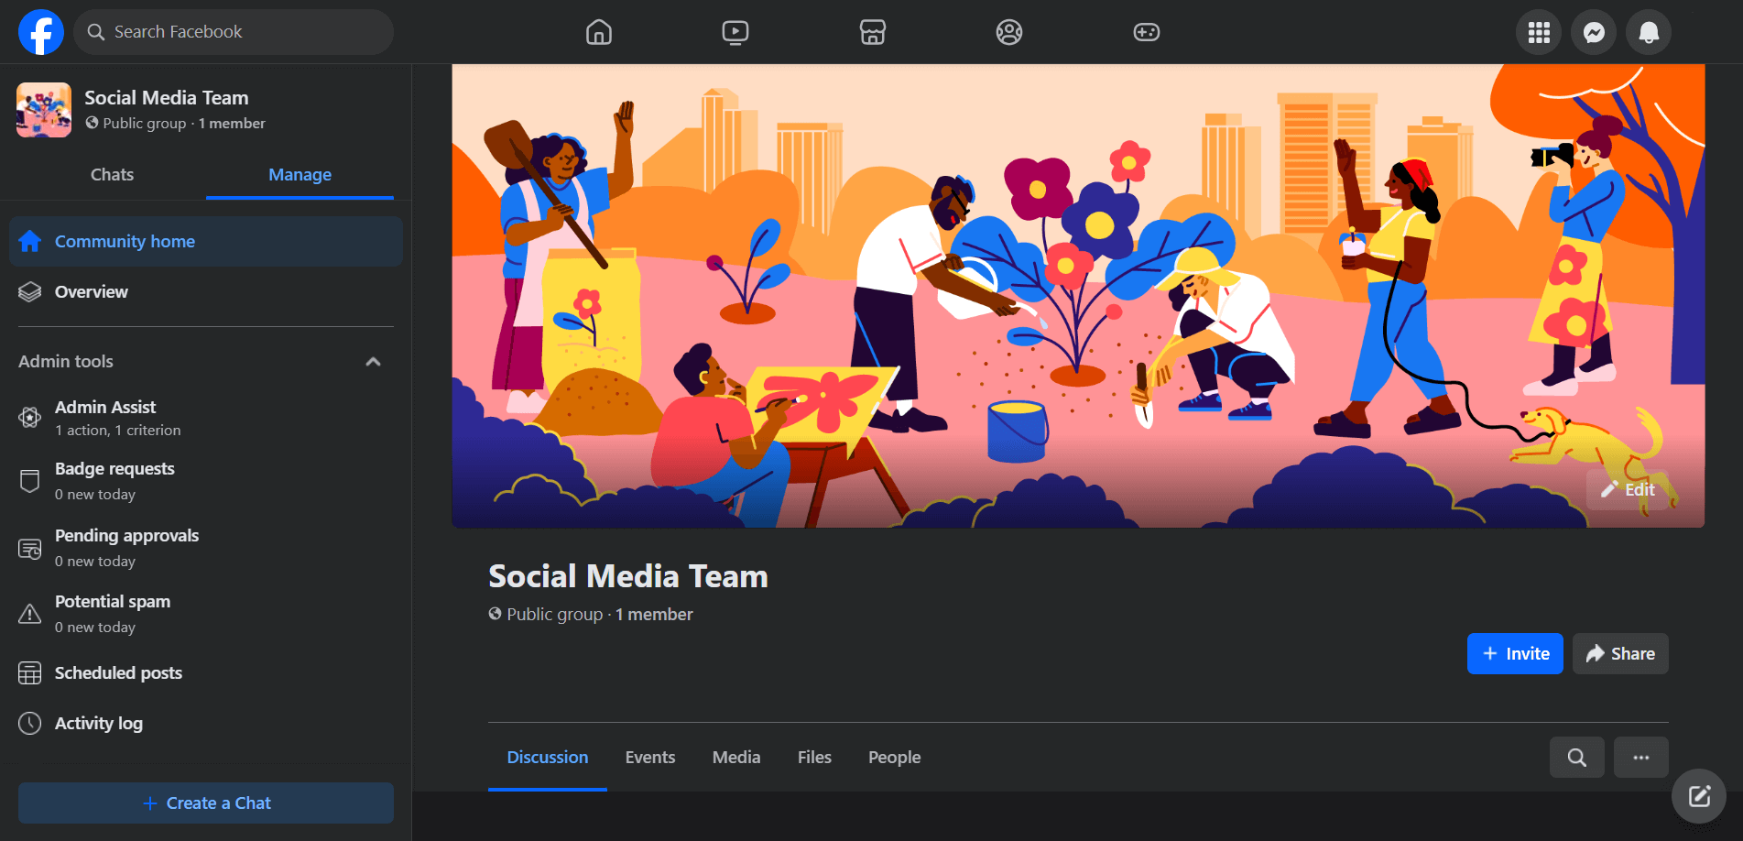
Task: Switch to the Chats tab
Action: click(x=112, y=175)
